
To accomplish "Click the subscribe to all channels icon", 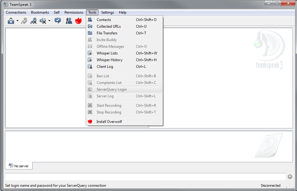I will pos(58,21).
